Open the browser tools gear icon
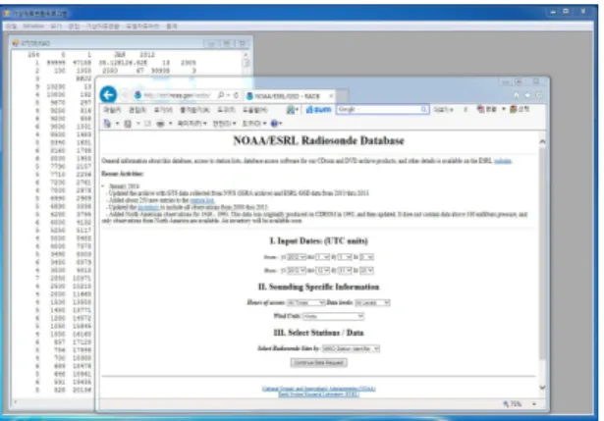The width and height of the screenshot is (604, 421). (539, 95)
